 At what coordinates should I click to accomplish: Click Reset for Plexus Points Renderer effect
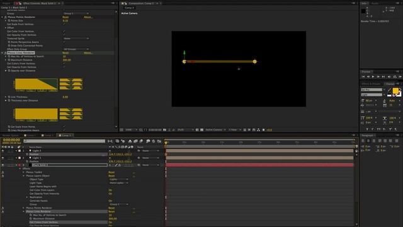click(x=65, y=17)
